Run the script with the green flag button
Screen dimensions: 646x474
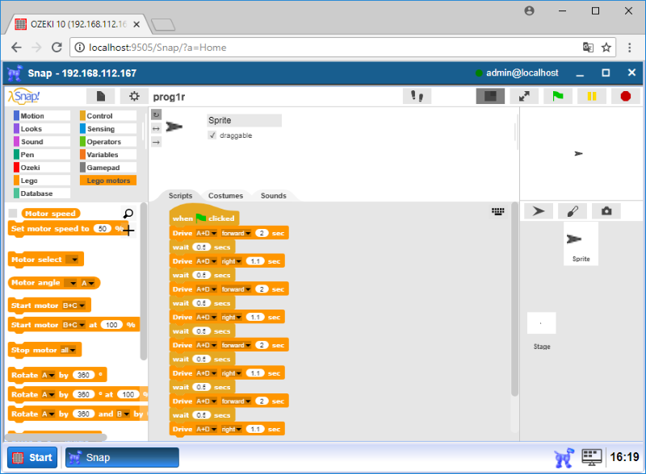point(558,96)
